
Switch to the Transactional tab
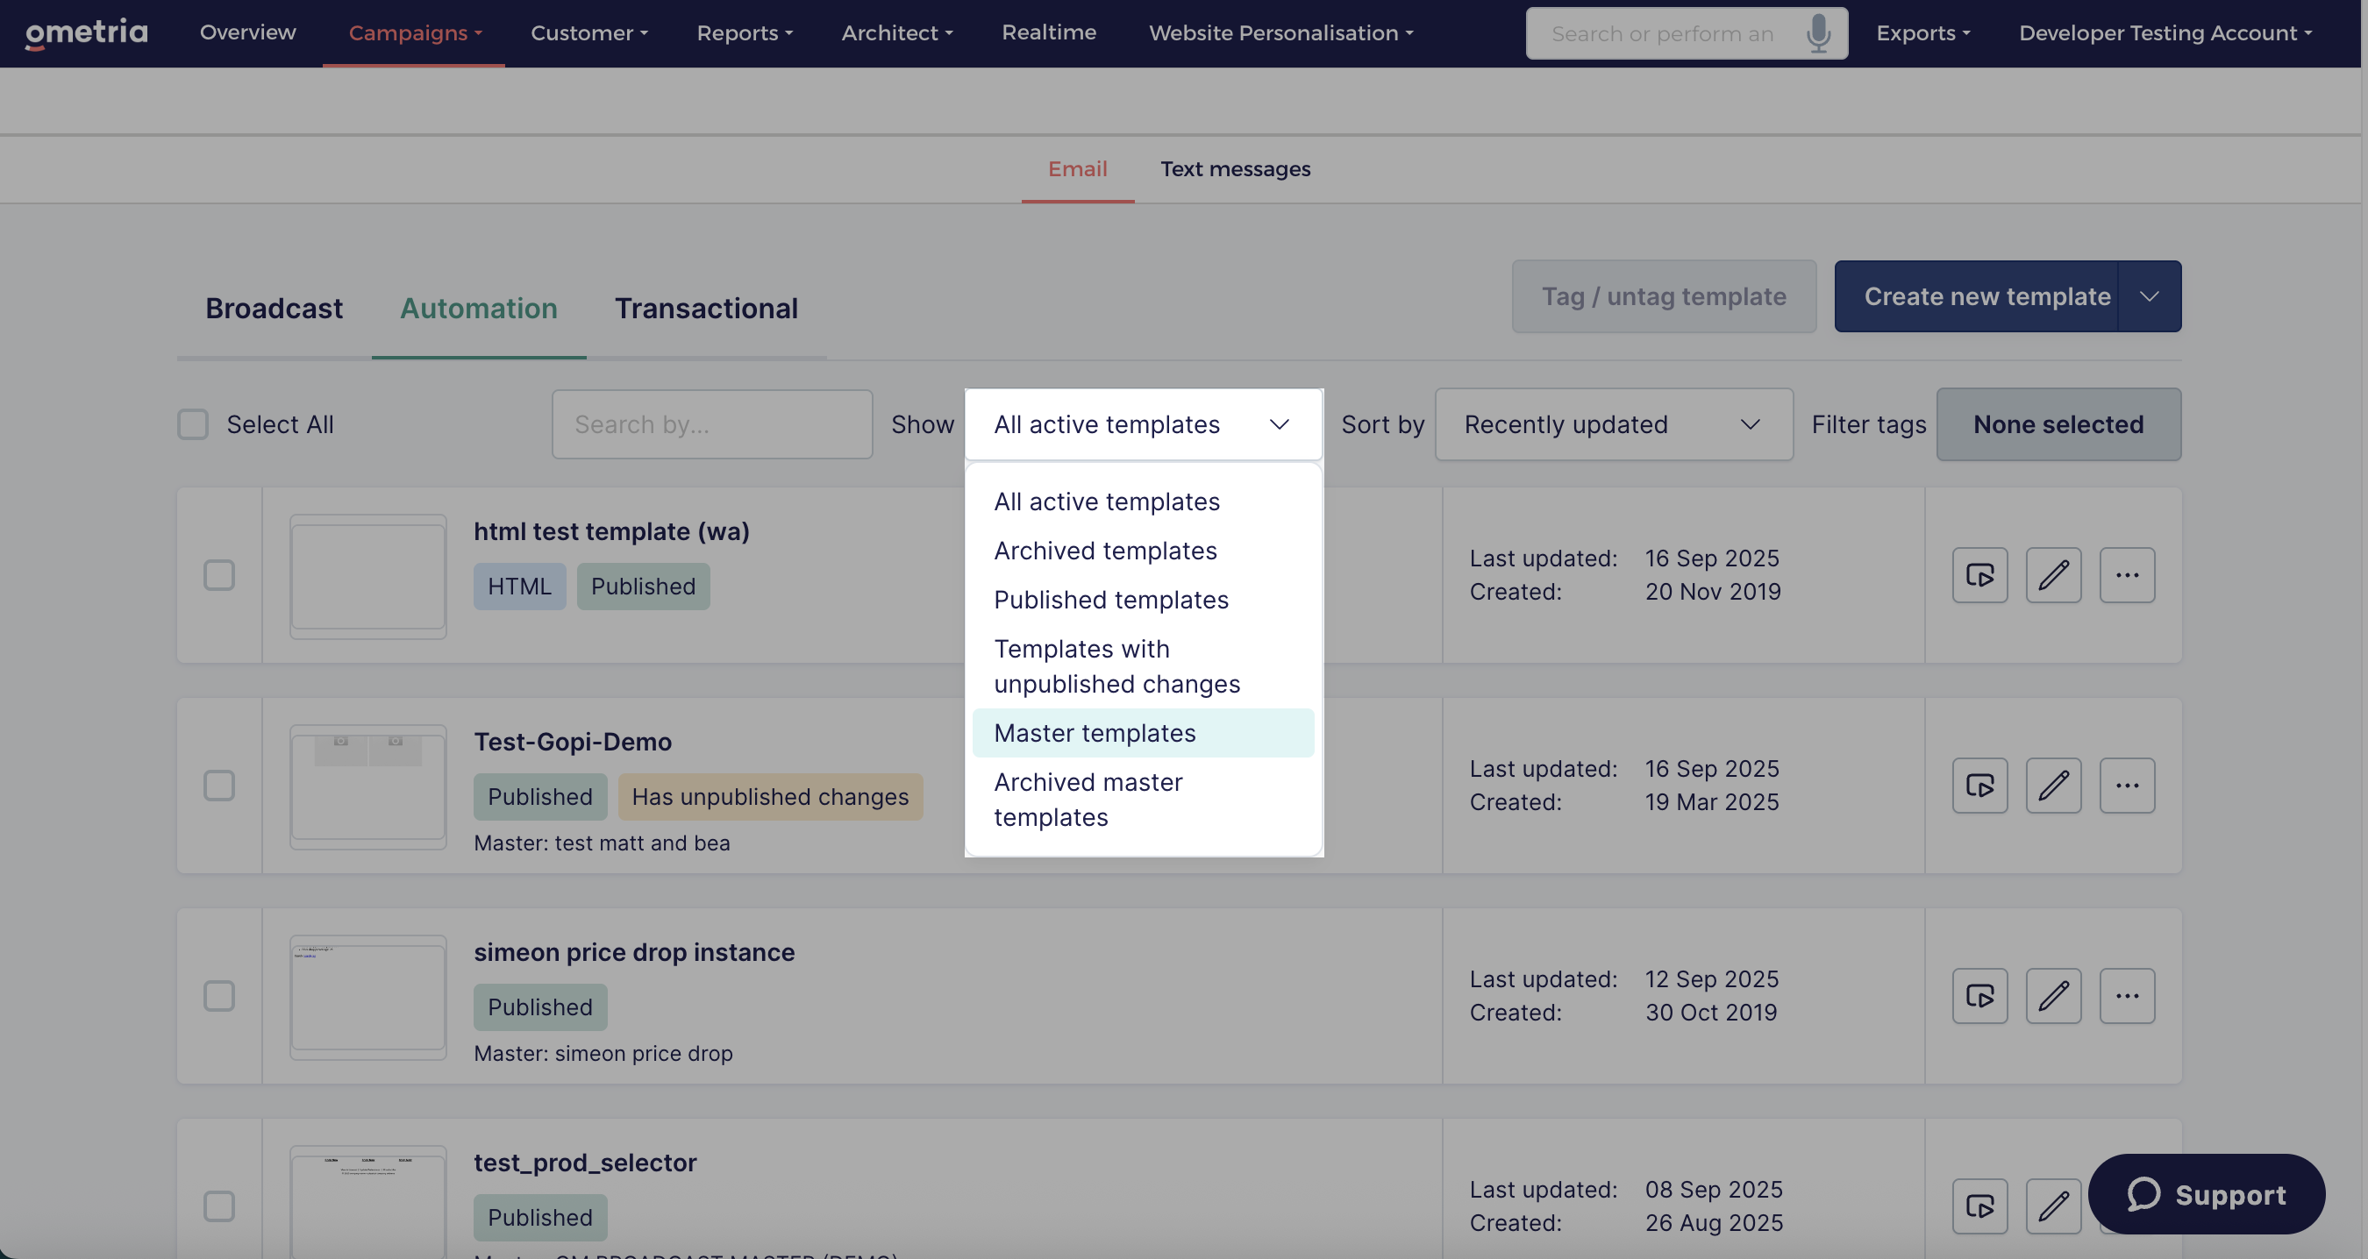(706, 308)
